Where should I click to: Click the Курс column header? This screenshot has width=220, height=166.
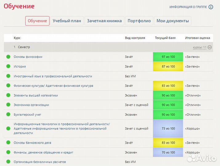coord(17,38)
